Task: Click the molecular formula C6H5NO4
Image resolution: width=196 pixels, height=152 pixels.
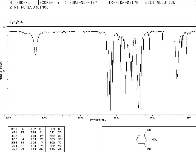Action: pyautogui.click(x=17, y=22)
